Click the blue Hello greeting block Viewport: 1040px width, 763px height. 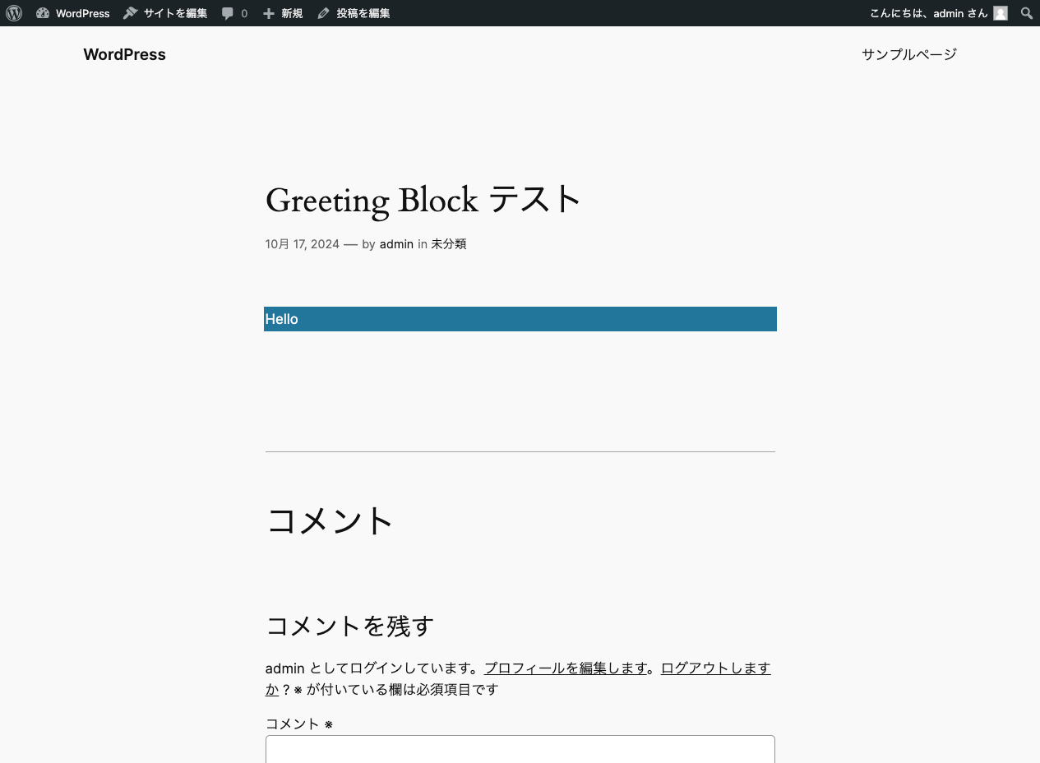pyautogui.click(x=520, y=319)
